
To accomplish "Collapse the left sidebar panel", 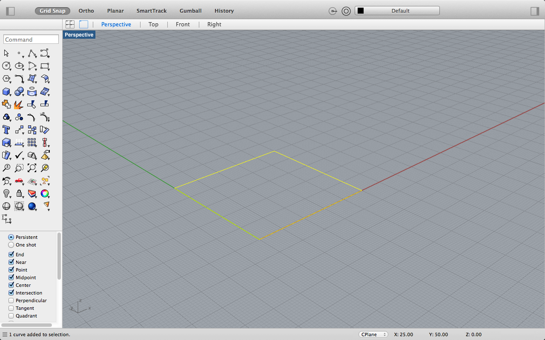I will pos(10,11).
